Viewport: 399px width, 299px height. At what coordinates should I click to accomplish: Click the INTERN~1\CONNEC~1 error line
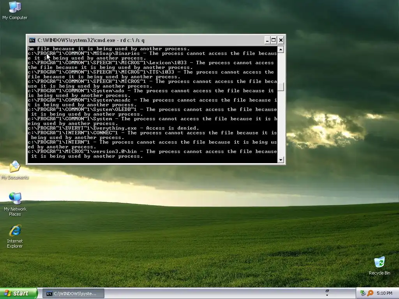point(152,135)
